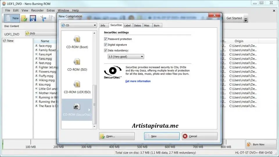The width and height of the screenshot is (279, 157).
Task: Uncheck Password protection checkbox
Action: coord(106,39)
